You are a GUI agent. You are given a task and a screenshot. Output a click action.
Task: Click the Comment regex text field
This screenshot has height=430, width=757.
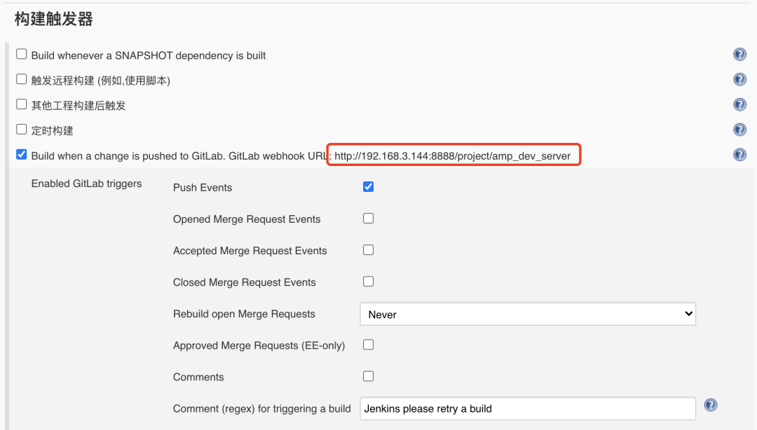pos(528,408)
